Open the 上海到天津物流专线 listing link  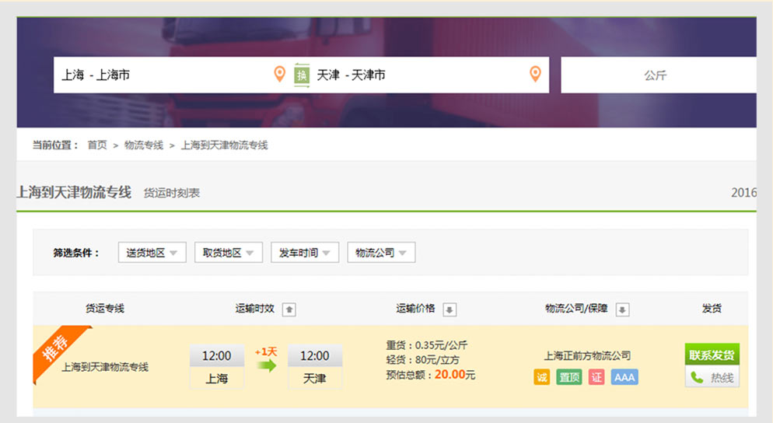105,367
